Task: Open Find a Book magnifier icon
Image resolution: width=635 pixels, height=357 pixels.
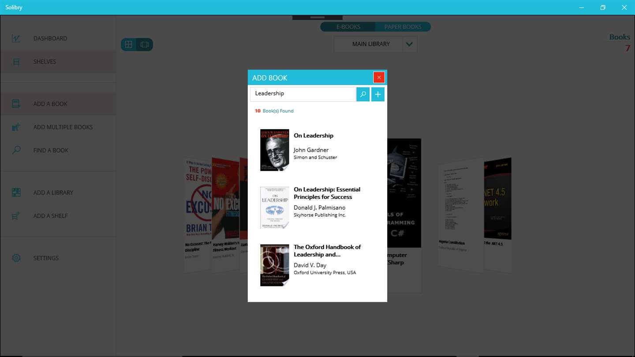Action: click(16, 150)
